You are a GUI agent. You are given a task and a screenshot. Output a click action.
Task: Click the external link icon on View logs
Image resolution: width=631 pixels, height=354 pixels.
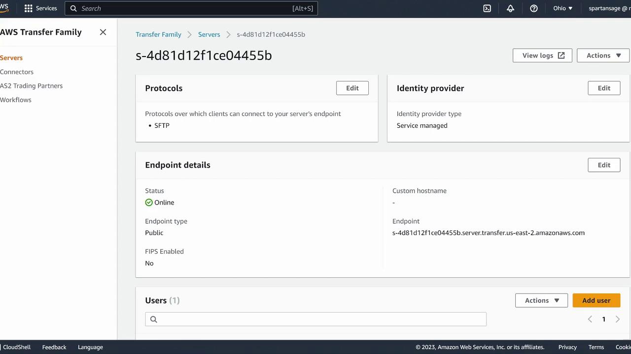(561, 56)
